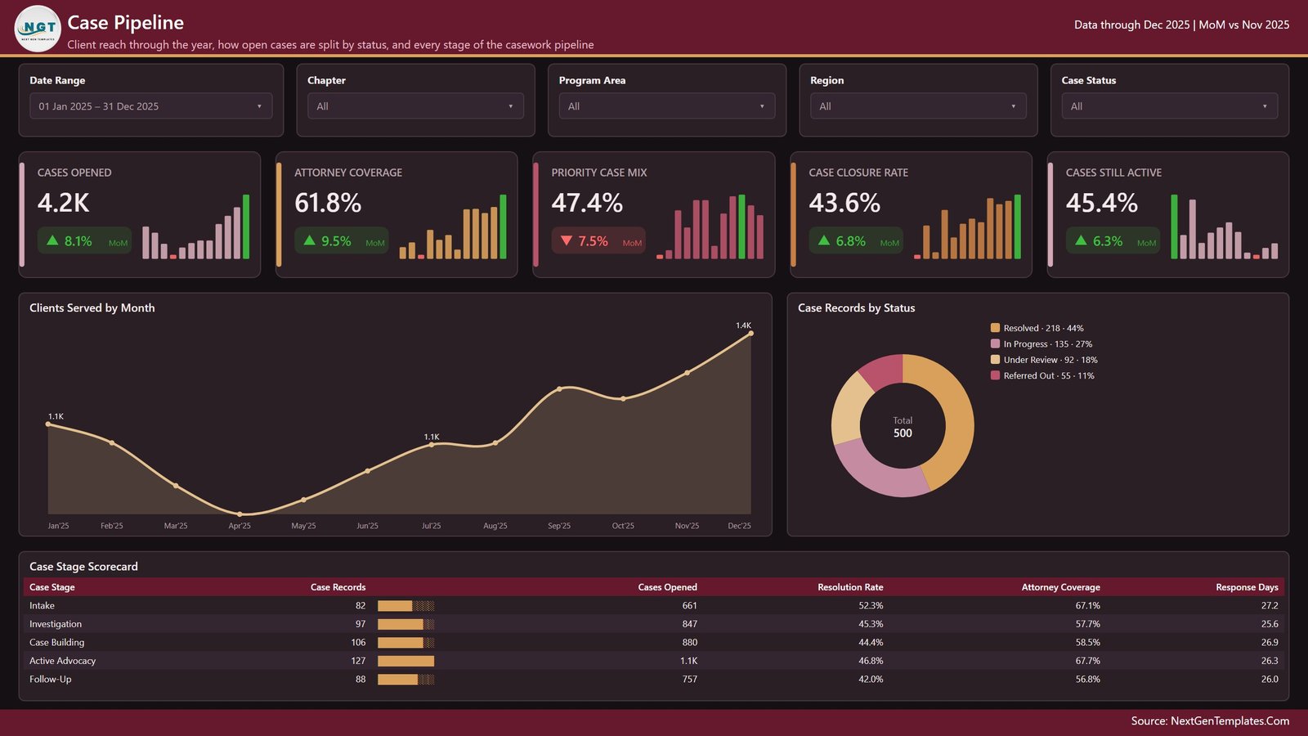Sort by the Response Days column header
This screenshot has width=1308, height=736.
[1247, 587]
